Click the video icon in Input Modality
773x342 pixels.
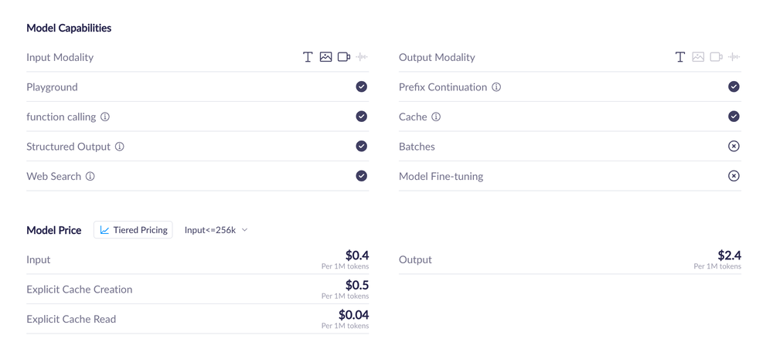344,57
